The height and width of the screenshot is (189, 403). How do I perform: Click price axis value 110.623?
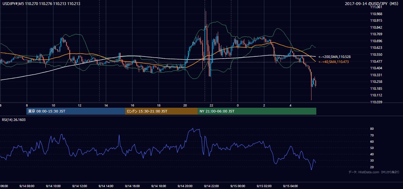(x=376, y=48)
